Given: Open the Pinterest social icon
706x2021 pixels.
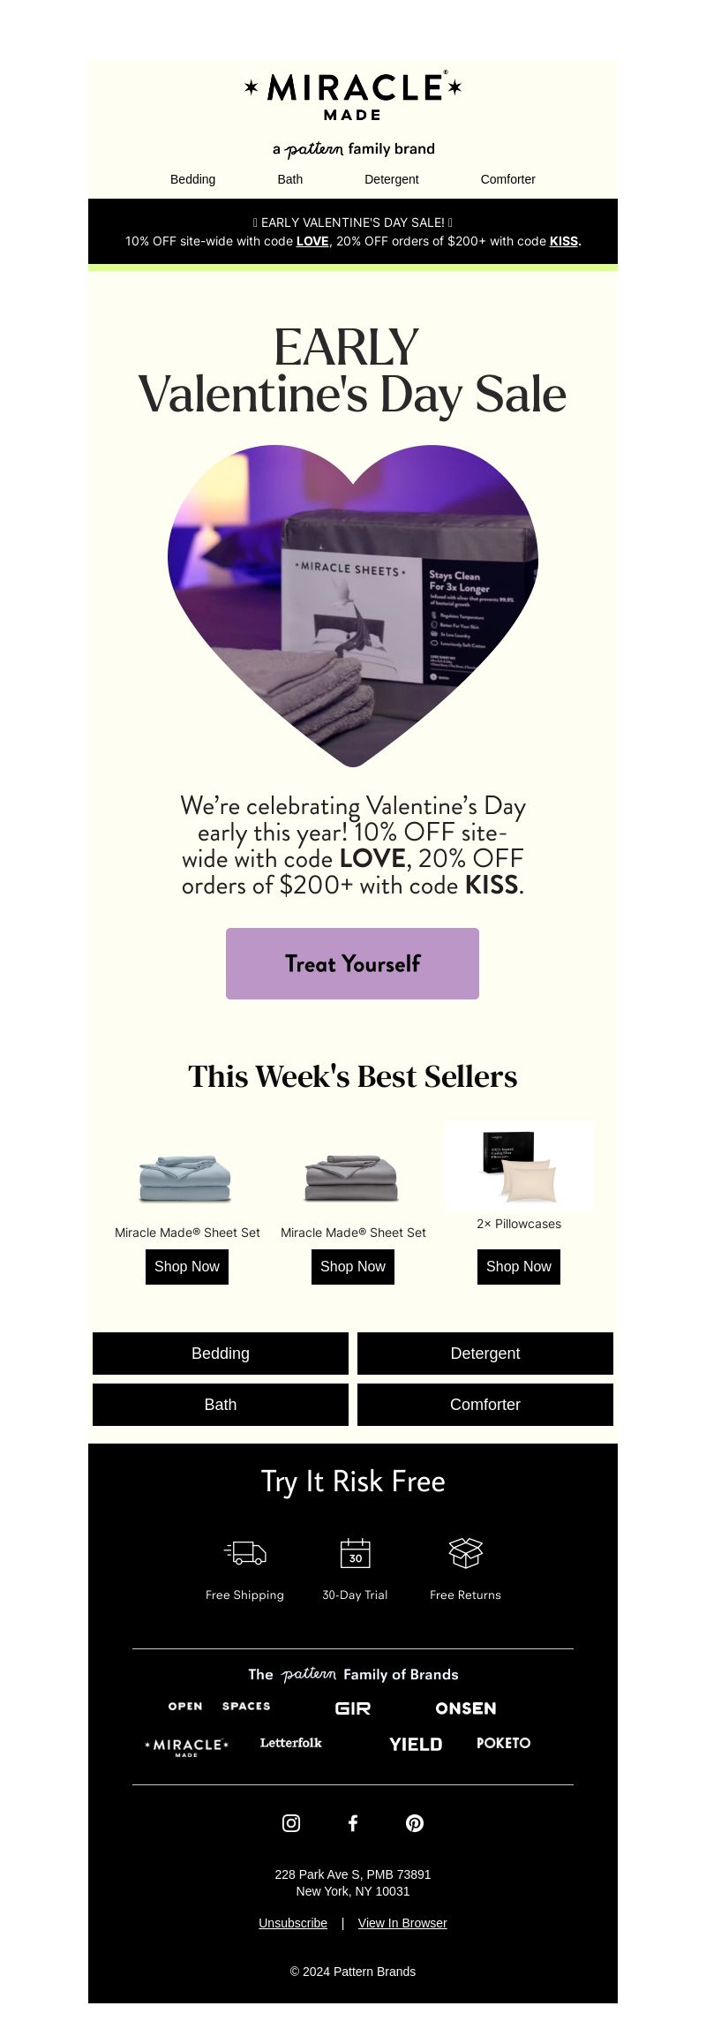Looking at the screenshot, I should point(415,1823).
